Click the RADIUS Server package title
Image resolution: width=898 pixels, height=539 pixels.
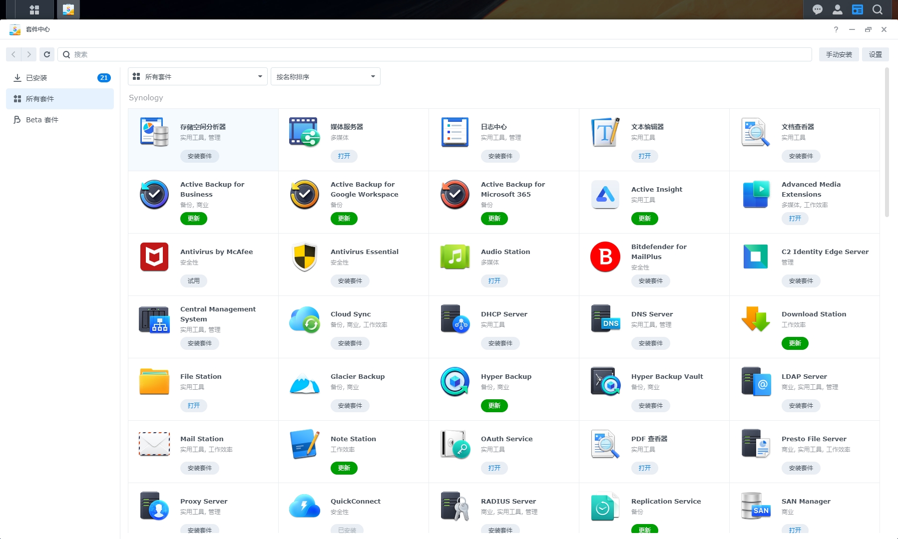pyautogui.click(x=508, y=501)
